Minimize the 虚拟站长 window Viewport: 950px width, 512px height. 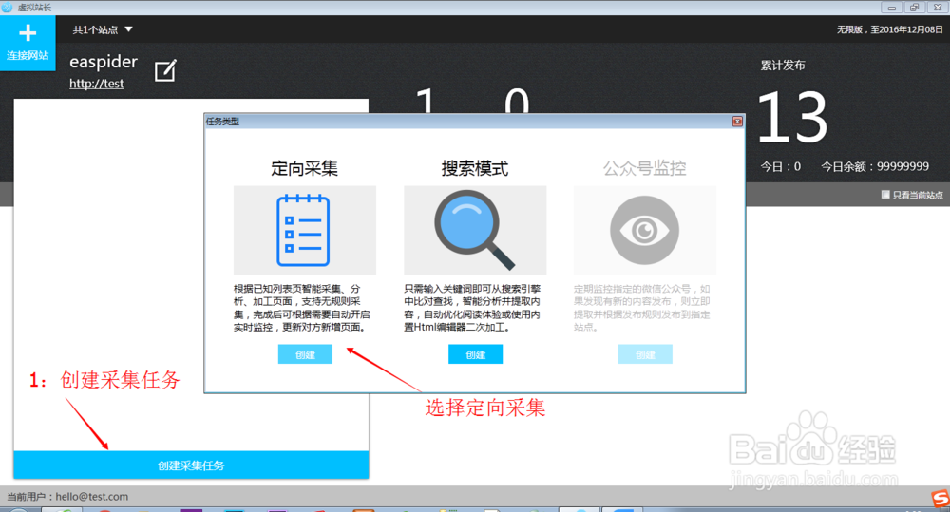coord(891,8)
